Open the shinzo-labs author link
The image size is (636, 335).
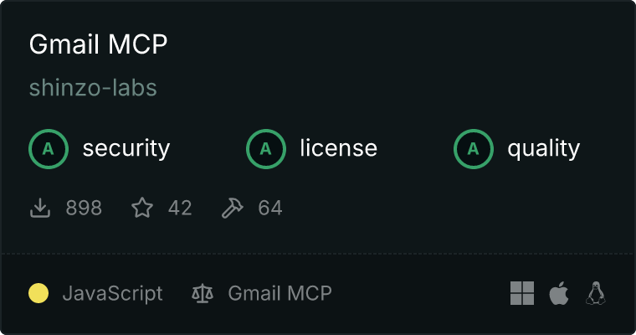(x=93, y=87)
